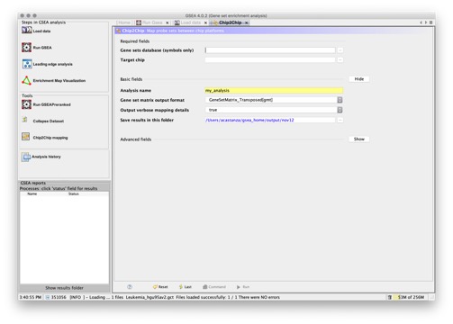Switch to the Run Gsea tab
The width and height of the screenshot is (453, 324).
click(152, 22)
